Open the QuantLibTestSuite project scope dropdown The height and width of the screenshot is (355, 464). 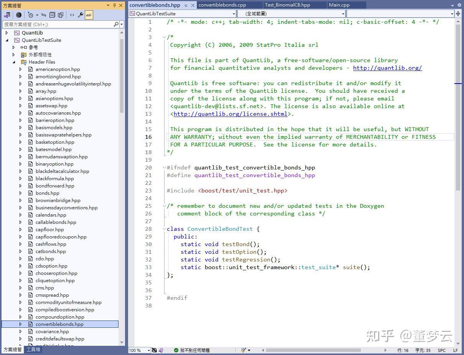point(234,14)
